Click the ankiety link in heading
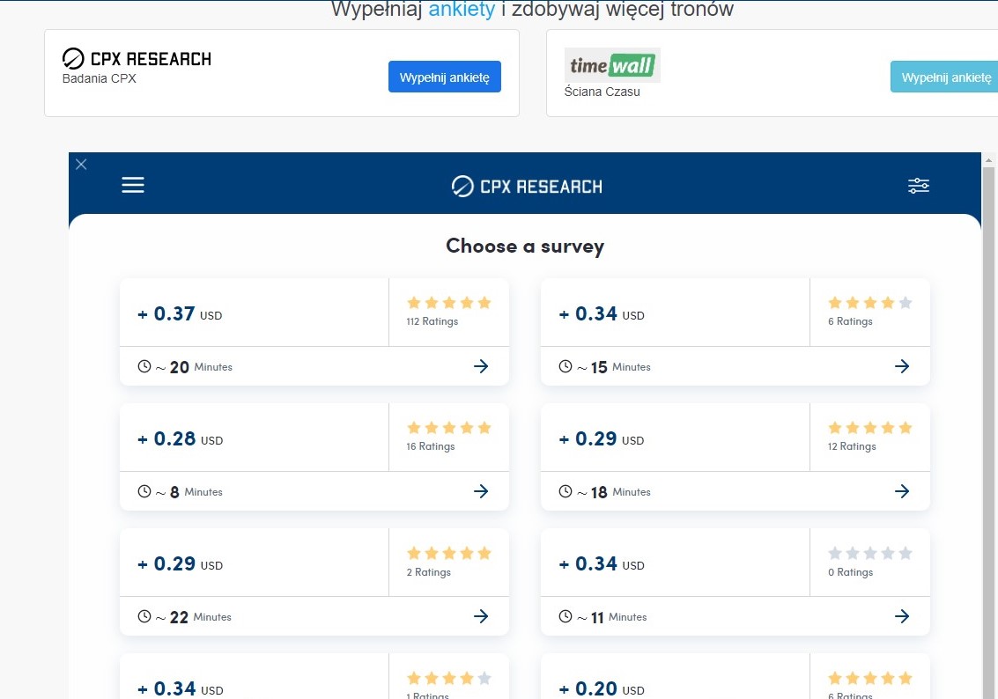Image resolution: width=998 pixels, height=699 pixels. (x=462, y=9)
